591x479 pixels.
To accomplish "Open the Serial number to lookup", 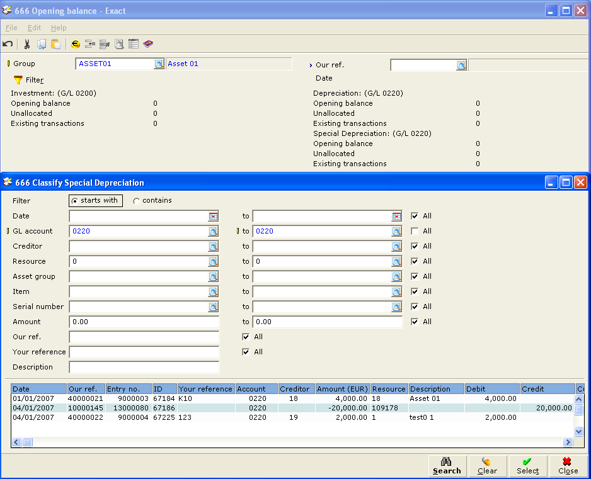I will (396, 307).
